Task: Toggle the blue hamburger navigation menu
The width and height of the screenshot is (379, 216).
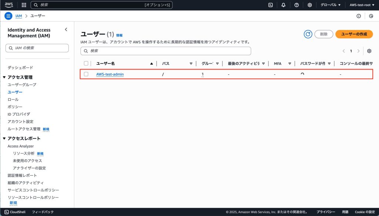Action: 9,16
